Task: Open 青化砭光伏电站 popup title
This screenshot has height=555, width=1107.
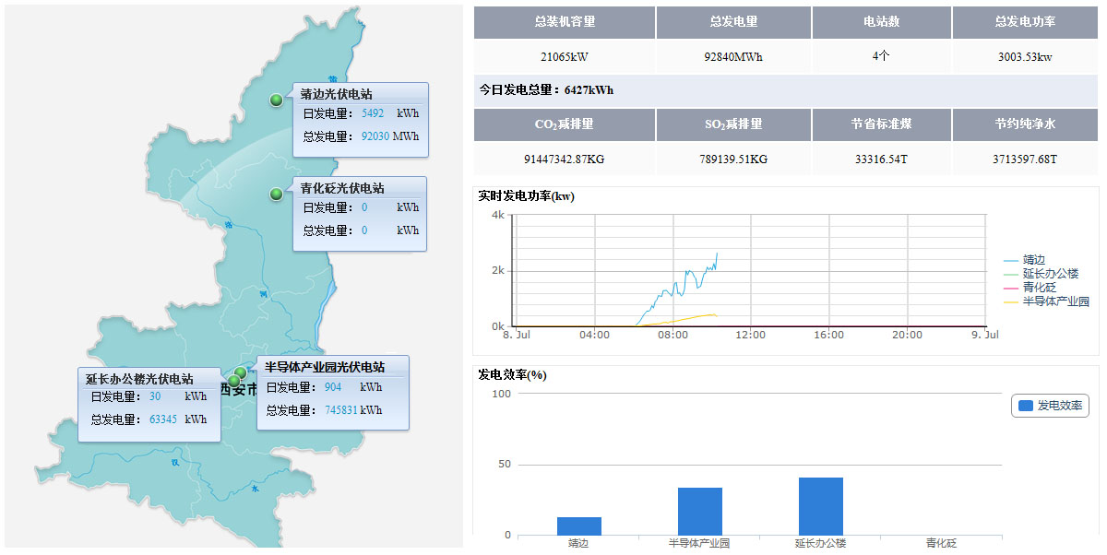Action: point(341,188)
